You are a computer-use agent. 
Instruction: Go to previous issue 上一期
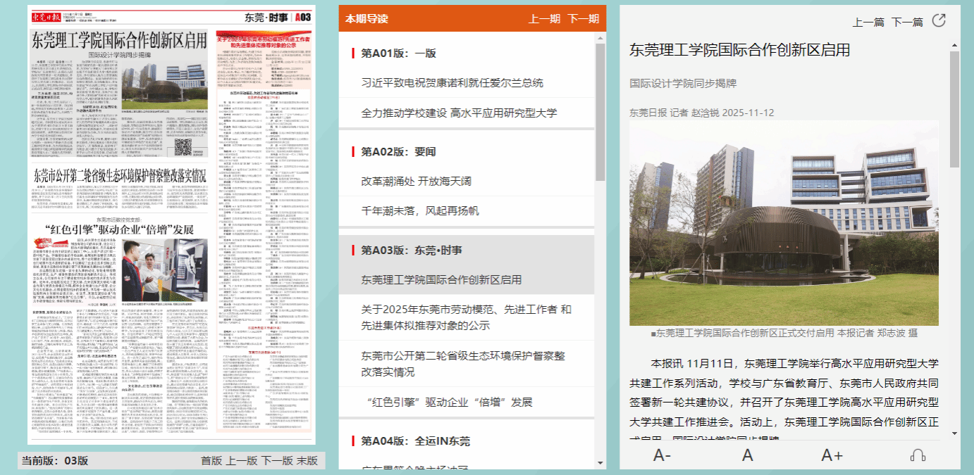pos(544,19)
